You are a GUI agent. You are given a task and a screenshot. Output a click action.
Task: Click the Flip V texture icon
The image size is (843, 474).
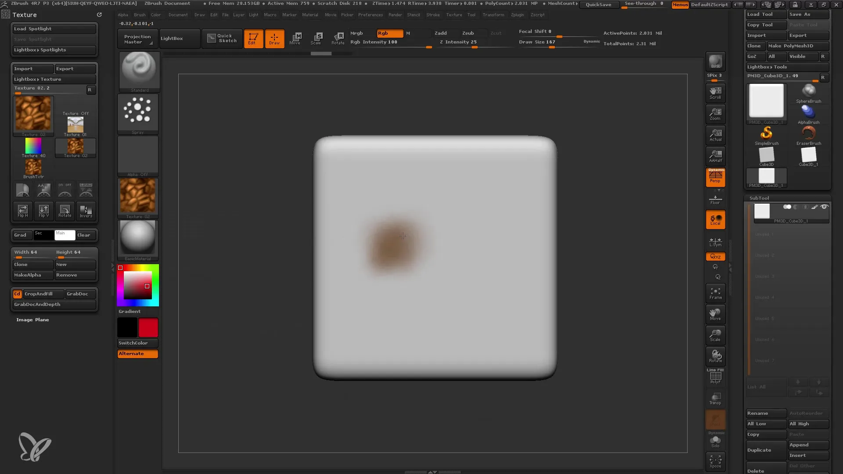coord(43,211)
